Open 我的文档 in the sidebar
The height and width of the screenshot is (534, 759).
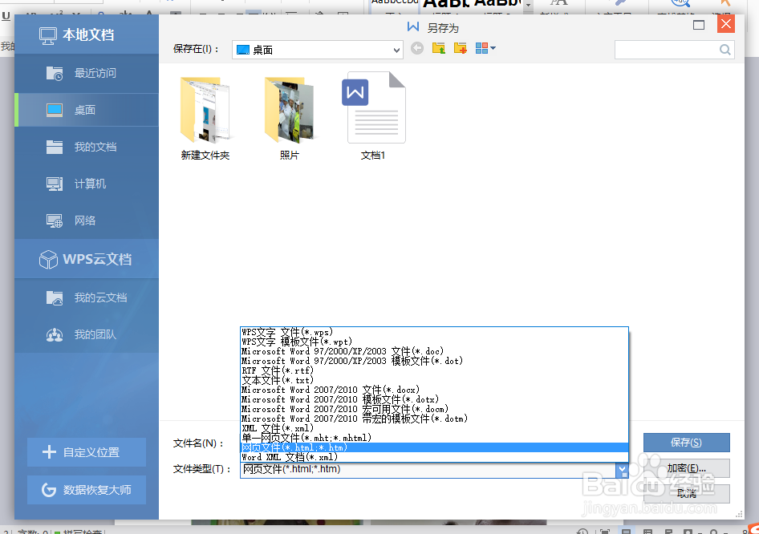pos(87,147)
